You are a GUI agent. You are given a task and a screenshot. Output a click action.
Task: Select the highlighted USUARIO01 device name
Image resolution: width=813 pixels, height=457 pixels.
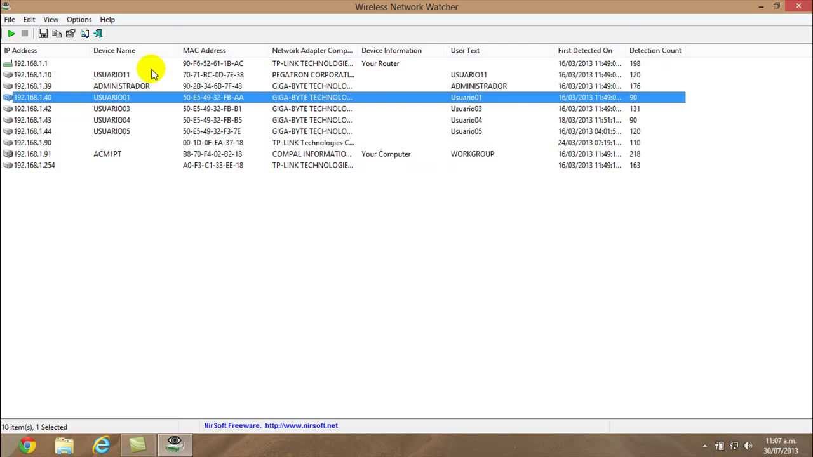pos(112,98)
